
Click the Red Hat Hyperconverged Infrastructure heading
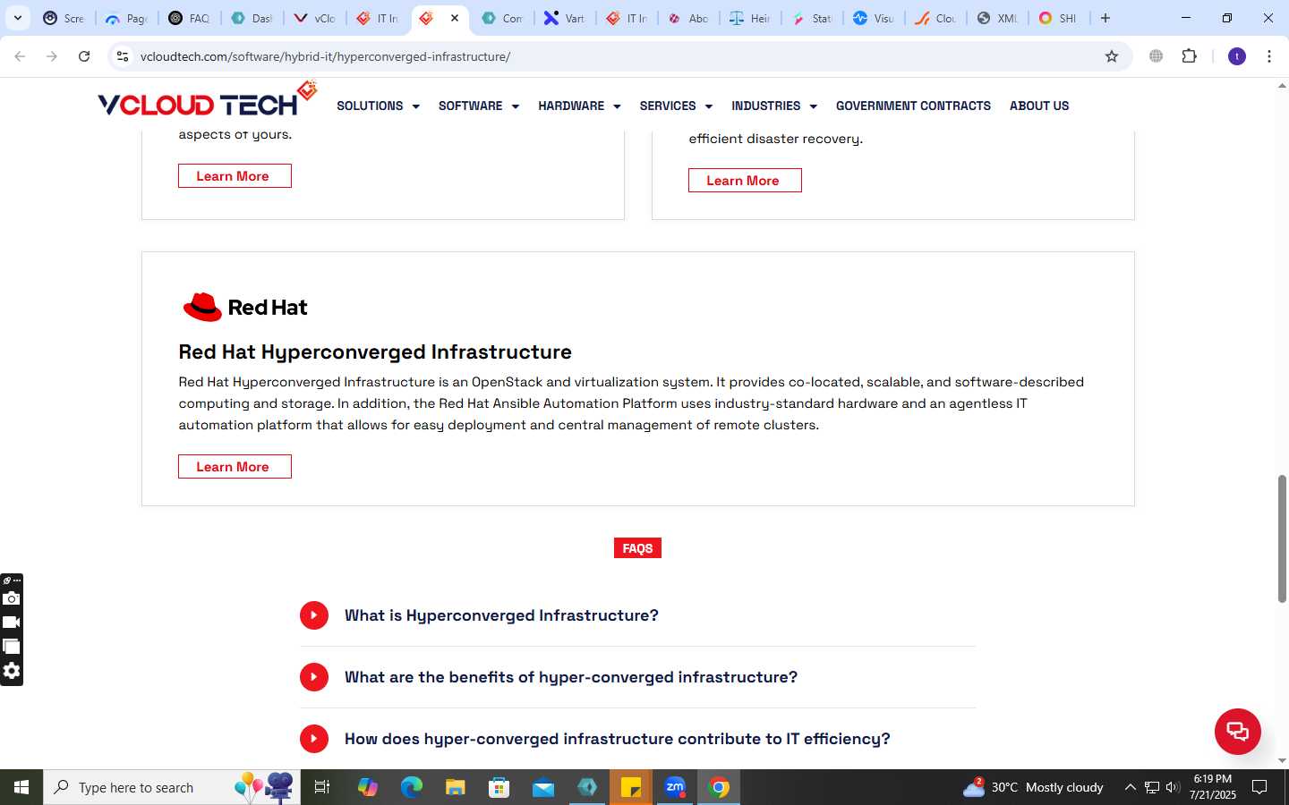[x=375, y=352]
